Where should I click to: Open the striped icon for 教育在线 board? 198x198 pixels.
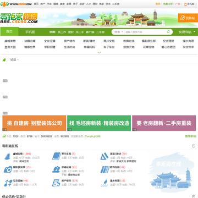tap(105, 169)
